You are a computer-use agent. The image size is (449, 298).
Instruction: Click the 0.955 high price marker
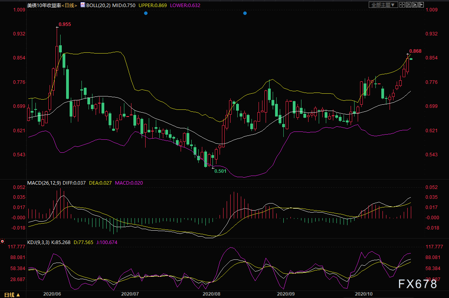65,24
